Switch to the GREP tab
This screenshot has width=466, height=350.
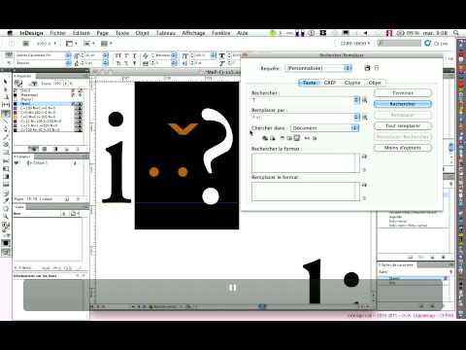point(330,83)
